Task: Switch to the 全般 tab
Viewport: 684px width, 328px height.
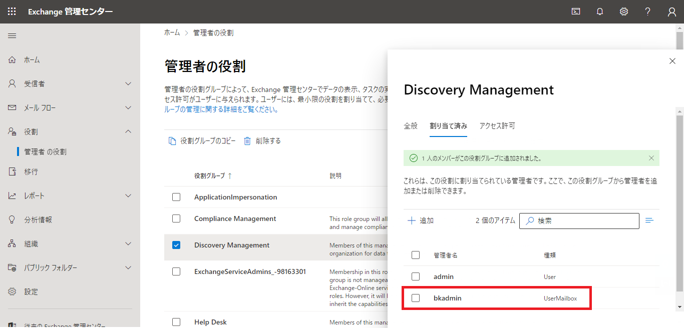Action: click(x=411, y=126)
